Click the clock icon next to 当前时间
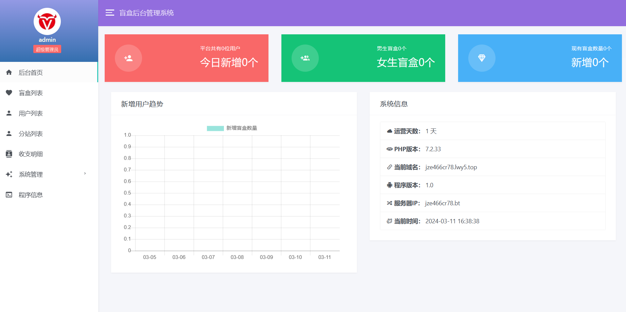The image size is (626, 312). pos(389,221)
